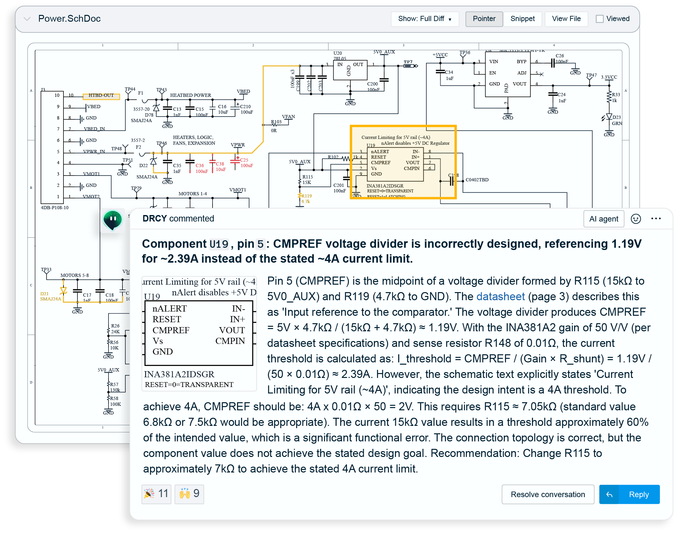Image resolution: width=679 pixels, height=535 pixels.
Task: Click the C200 100nF capacitor label
Action: (373, 86)
